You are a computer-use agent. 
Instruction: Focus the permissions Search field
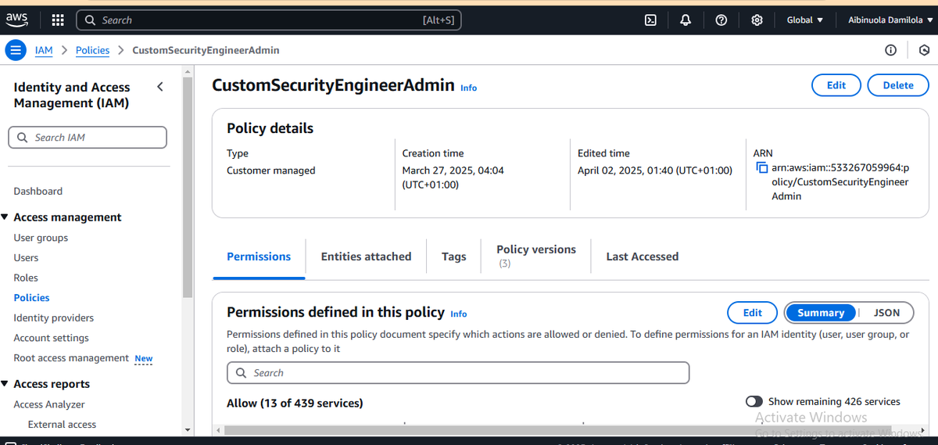coord(458,373)
